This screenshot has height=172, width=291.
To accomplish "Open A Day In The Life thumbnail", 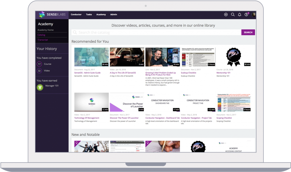I will pos(127,57).
